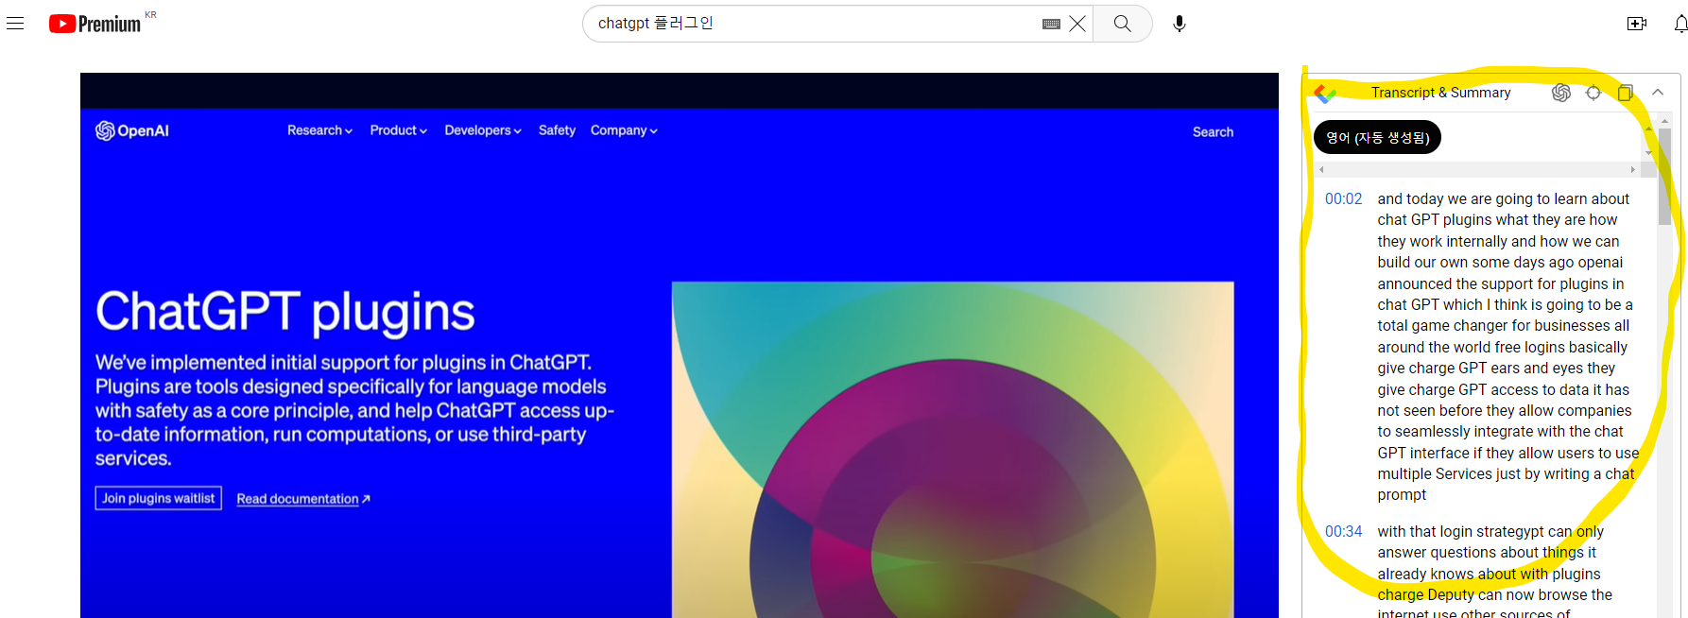Viewport: 1688px width, 618px height.
Task: Click the transcript vertical scrollbar thumb
Action: point(1664,177)
